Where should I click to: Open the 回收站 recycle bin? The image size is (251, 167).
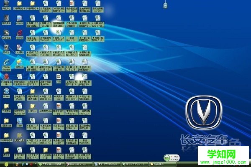[6, 49]
